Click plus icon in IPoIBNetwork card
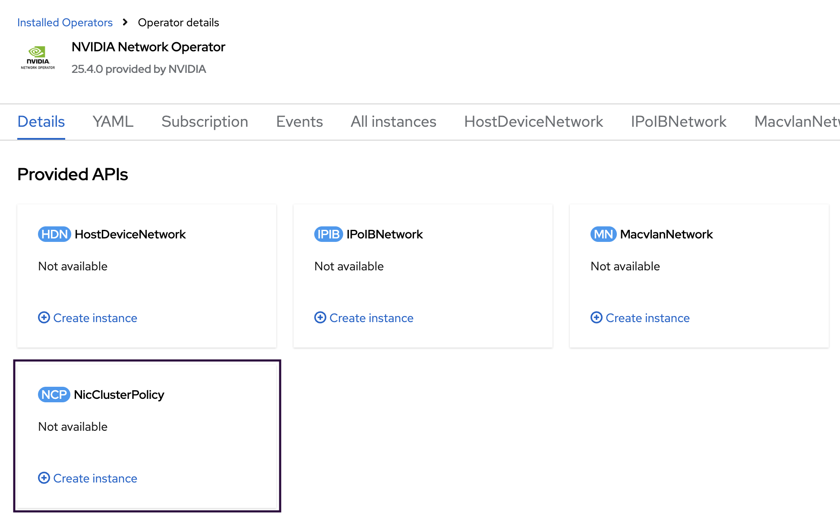The image size is (840, 520). [320, 318]
